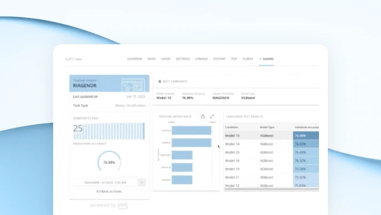The width and height of the screenshot is (381, 215).
Task: Click the binary code graphic on the RIAGENDR card
Action: 133,85
